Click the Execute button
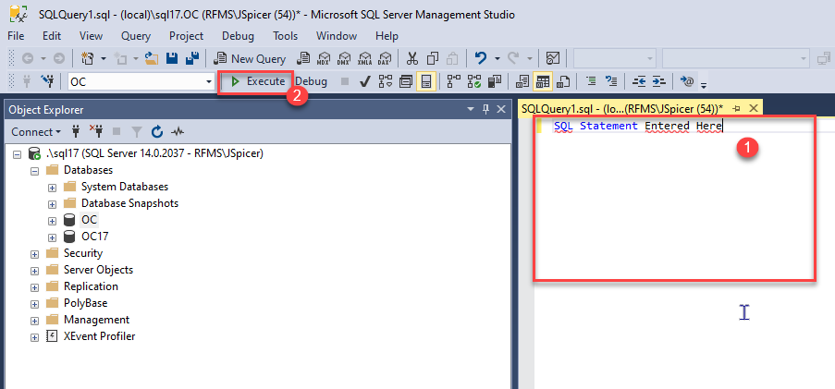Viewport: 835px width, 389px height. coord(258,81)
